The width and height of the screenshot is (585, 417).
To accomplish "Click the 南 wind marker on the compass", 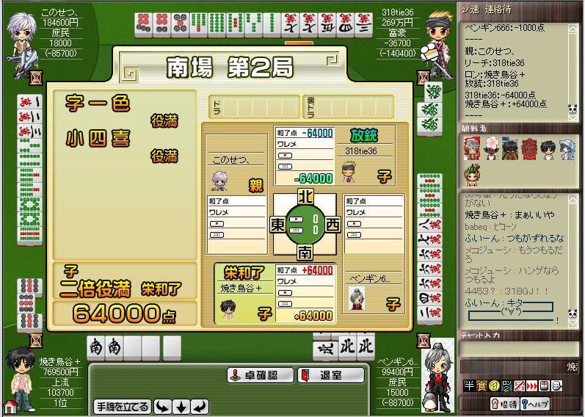I will (305, 253).
